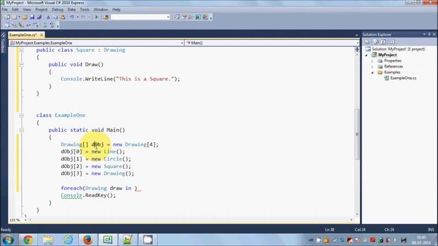Click the Solution Explorer toolbar icon
438x246 pixels.
click(177, 17)
